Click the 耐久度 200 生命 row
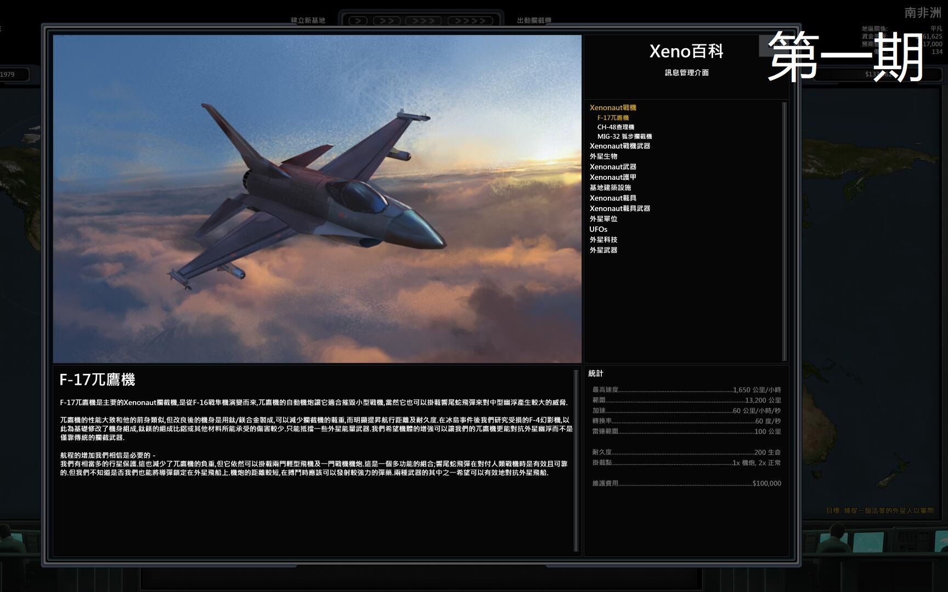Viewport: 948px width, 592px height. [x=686, y=452]
